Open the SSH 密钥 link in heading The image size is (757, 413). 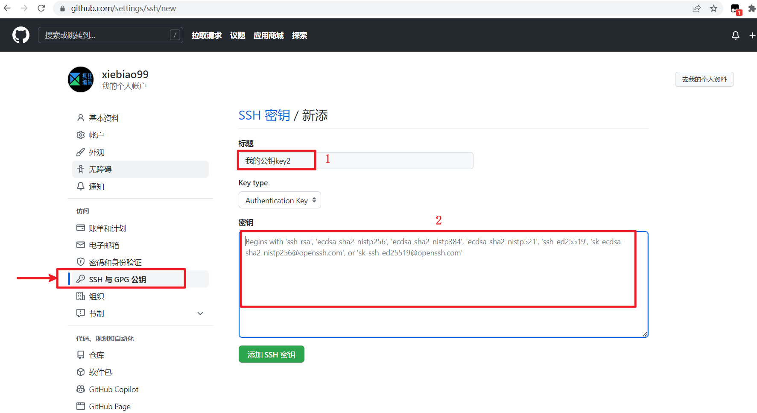(x=264, y=115)
